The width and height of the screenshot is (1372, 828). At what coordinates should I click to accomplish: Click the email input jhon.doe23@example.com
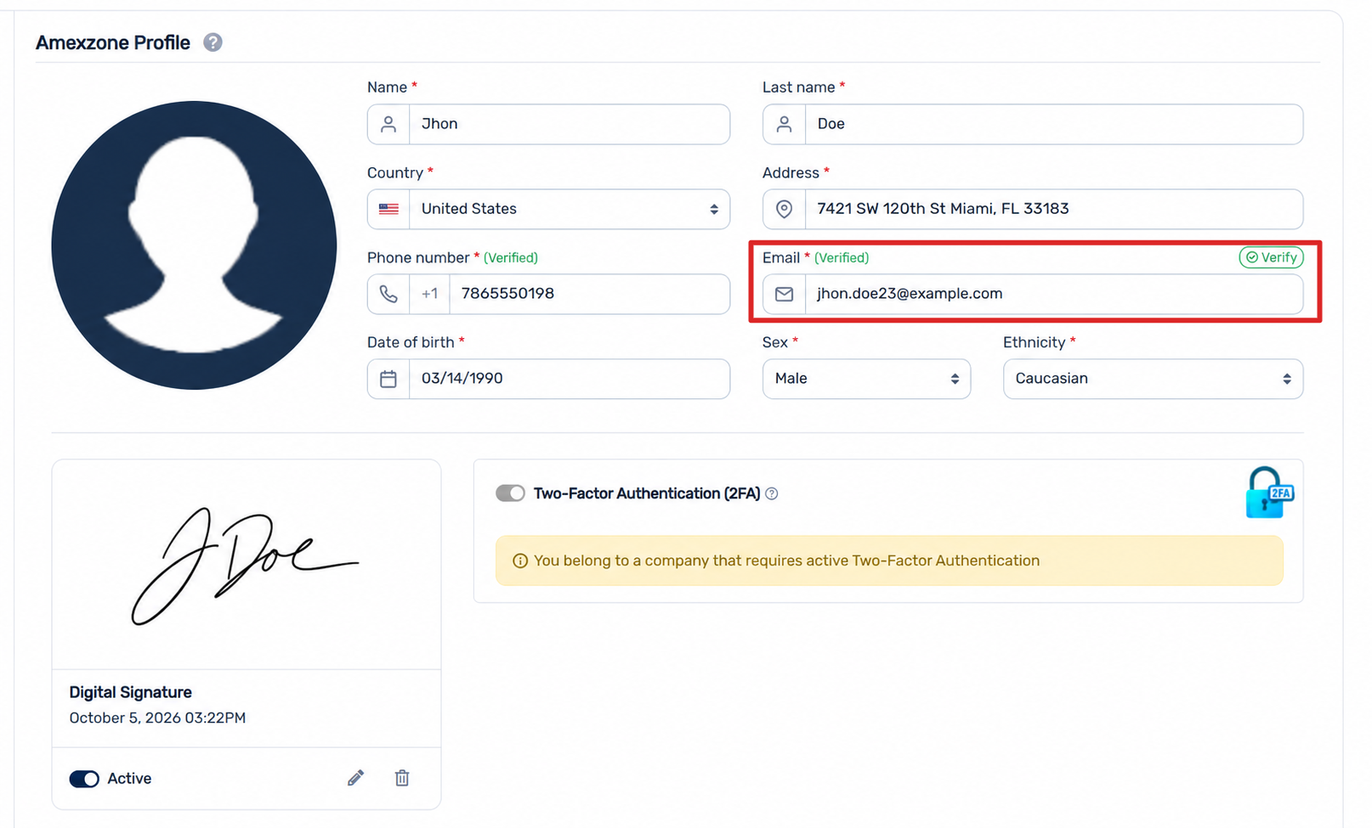(x=1054, y=294)
